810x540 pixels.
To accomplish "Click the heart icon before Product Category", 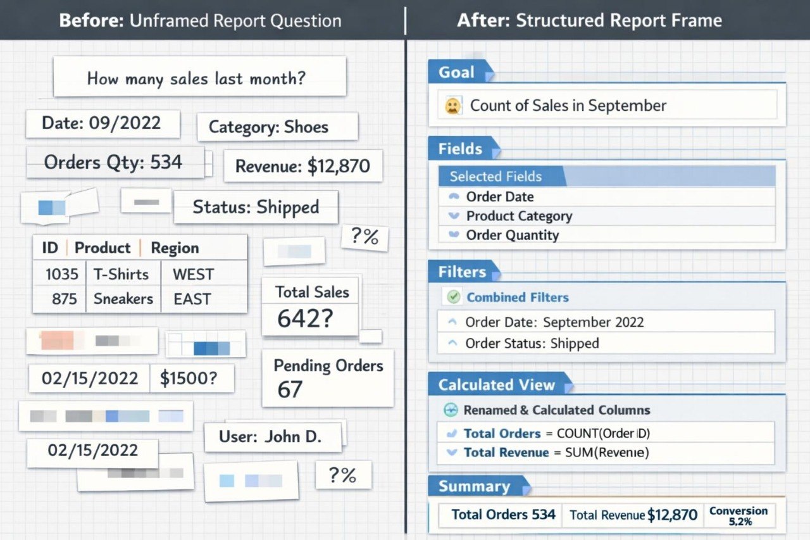I will 453,216.
